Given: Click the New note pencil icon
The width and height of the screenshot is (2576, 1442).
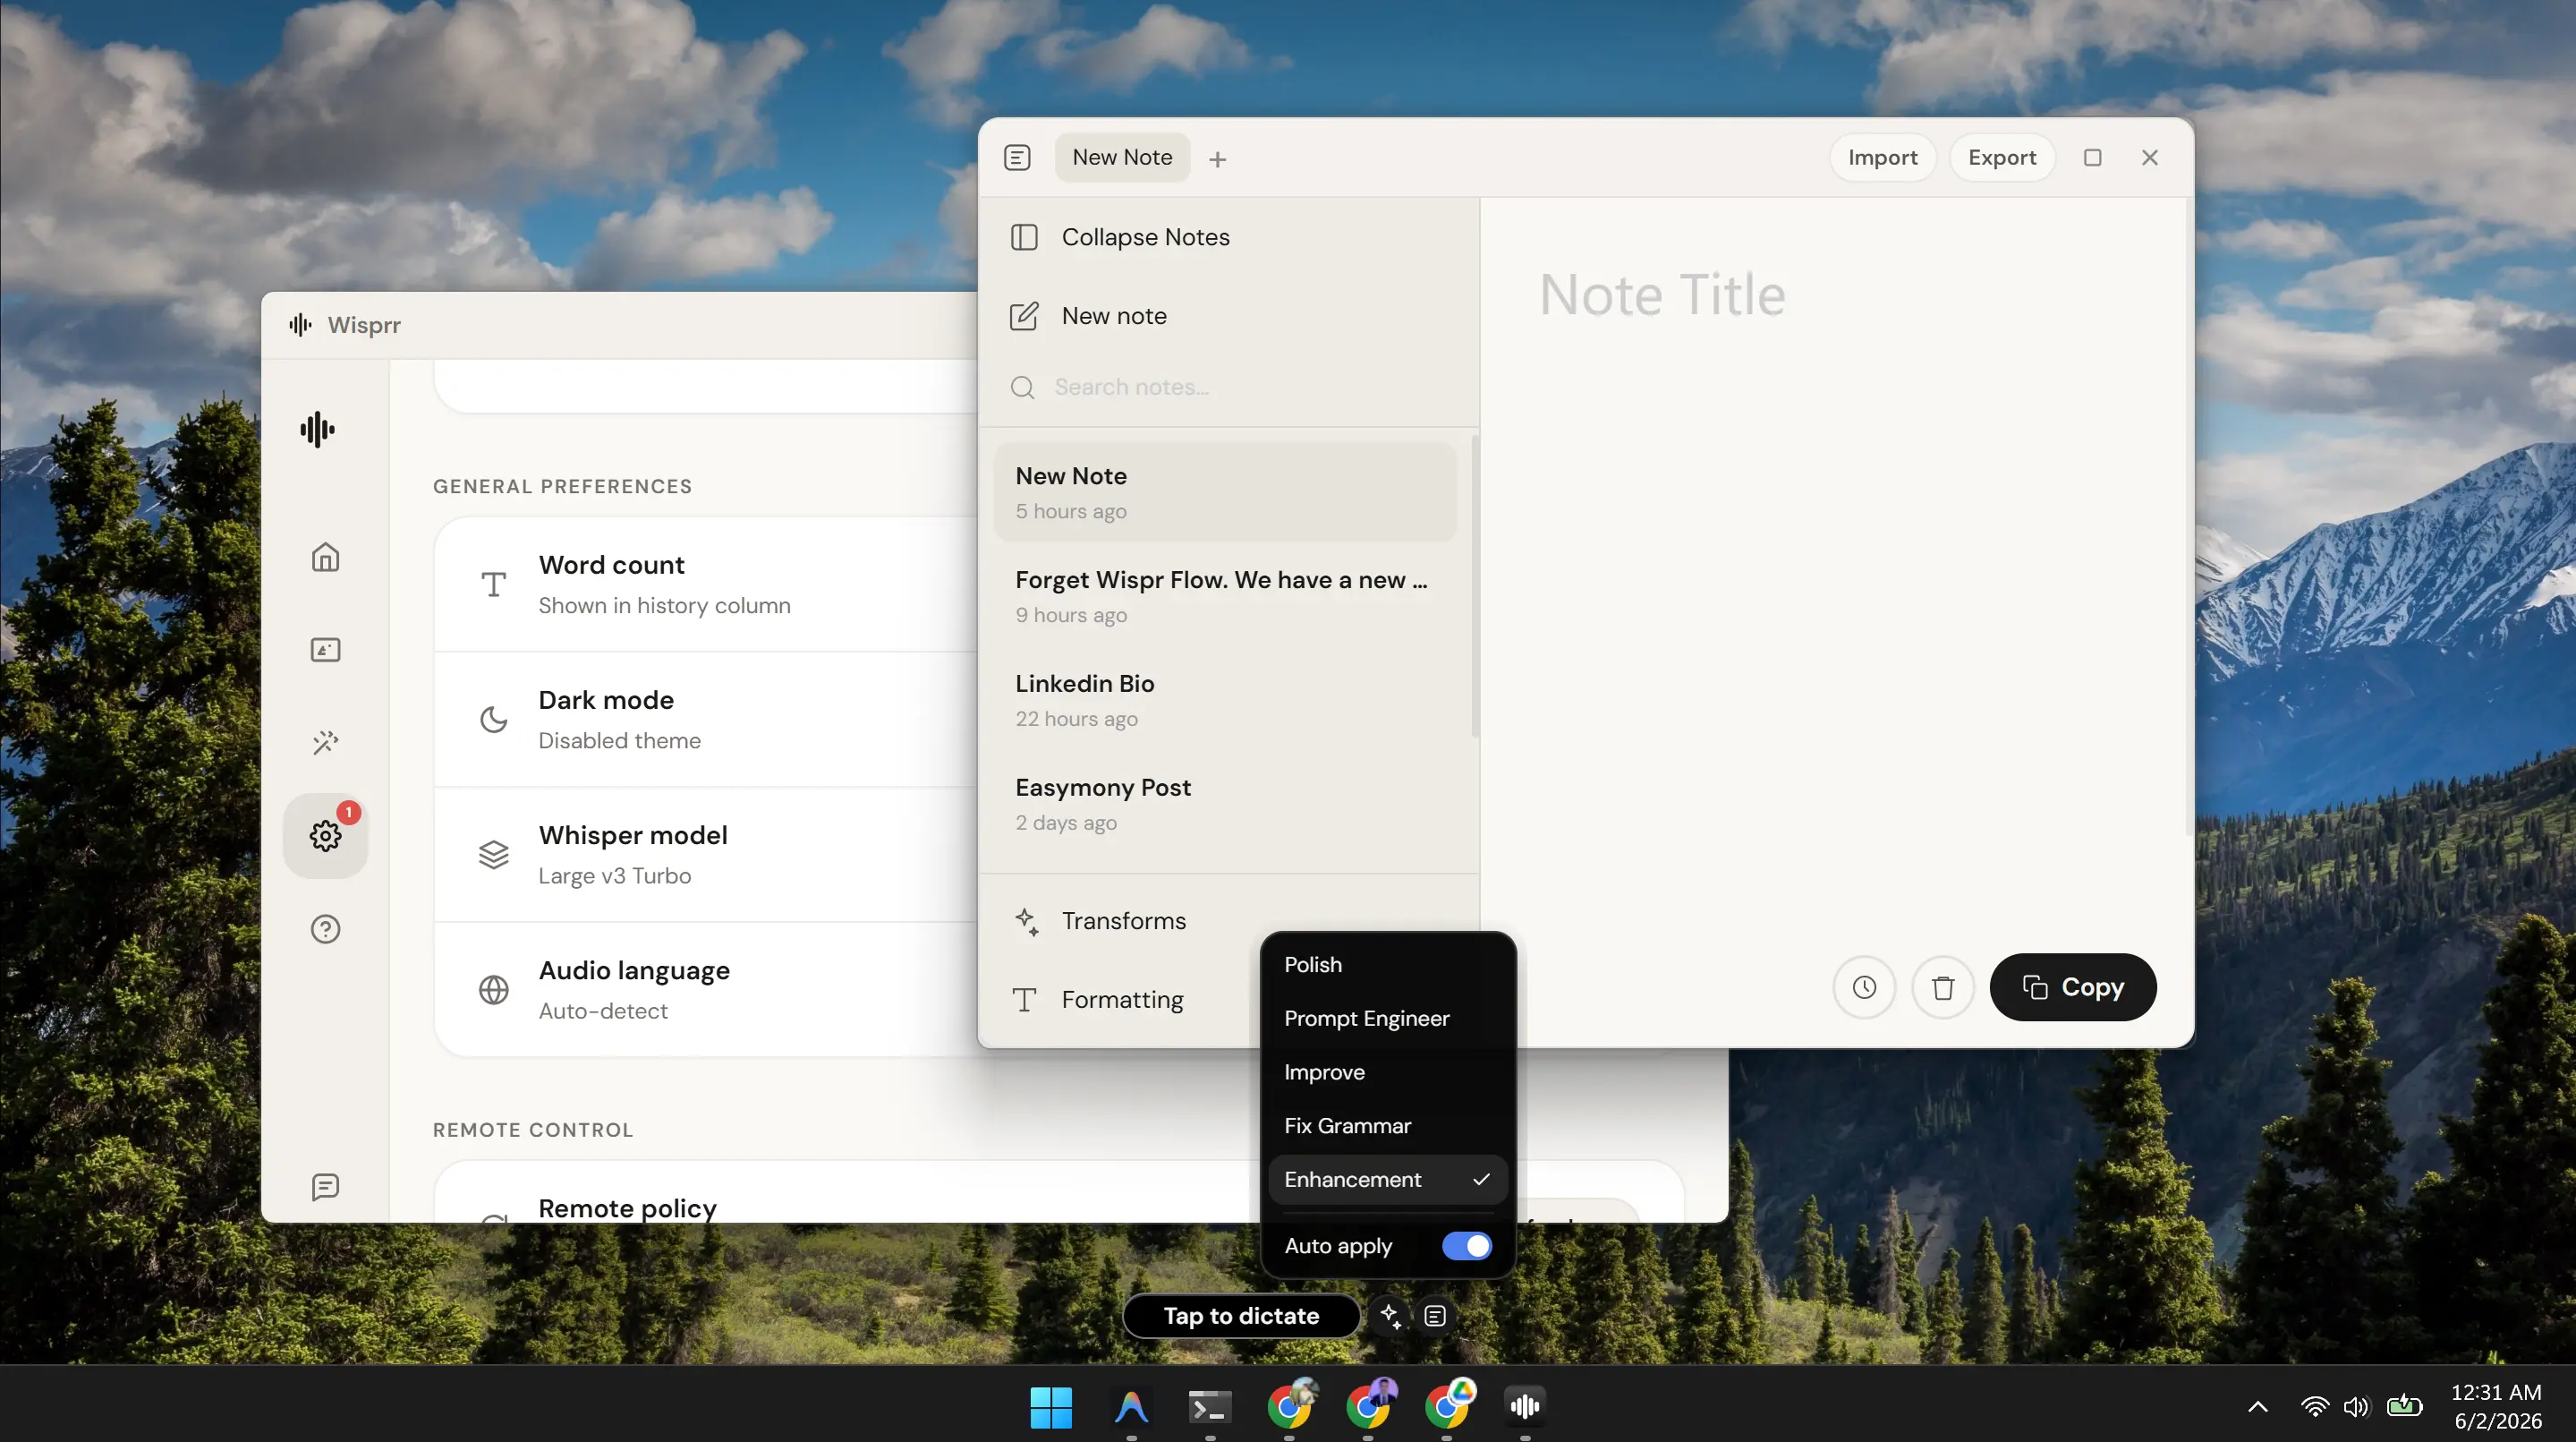Looking at the screenshot, I should pos(1024,316).
